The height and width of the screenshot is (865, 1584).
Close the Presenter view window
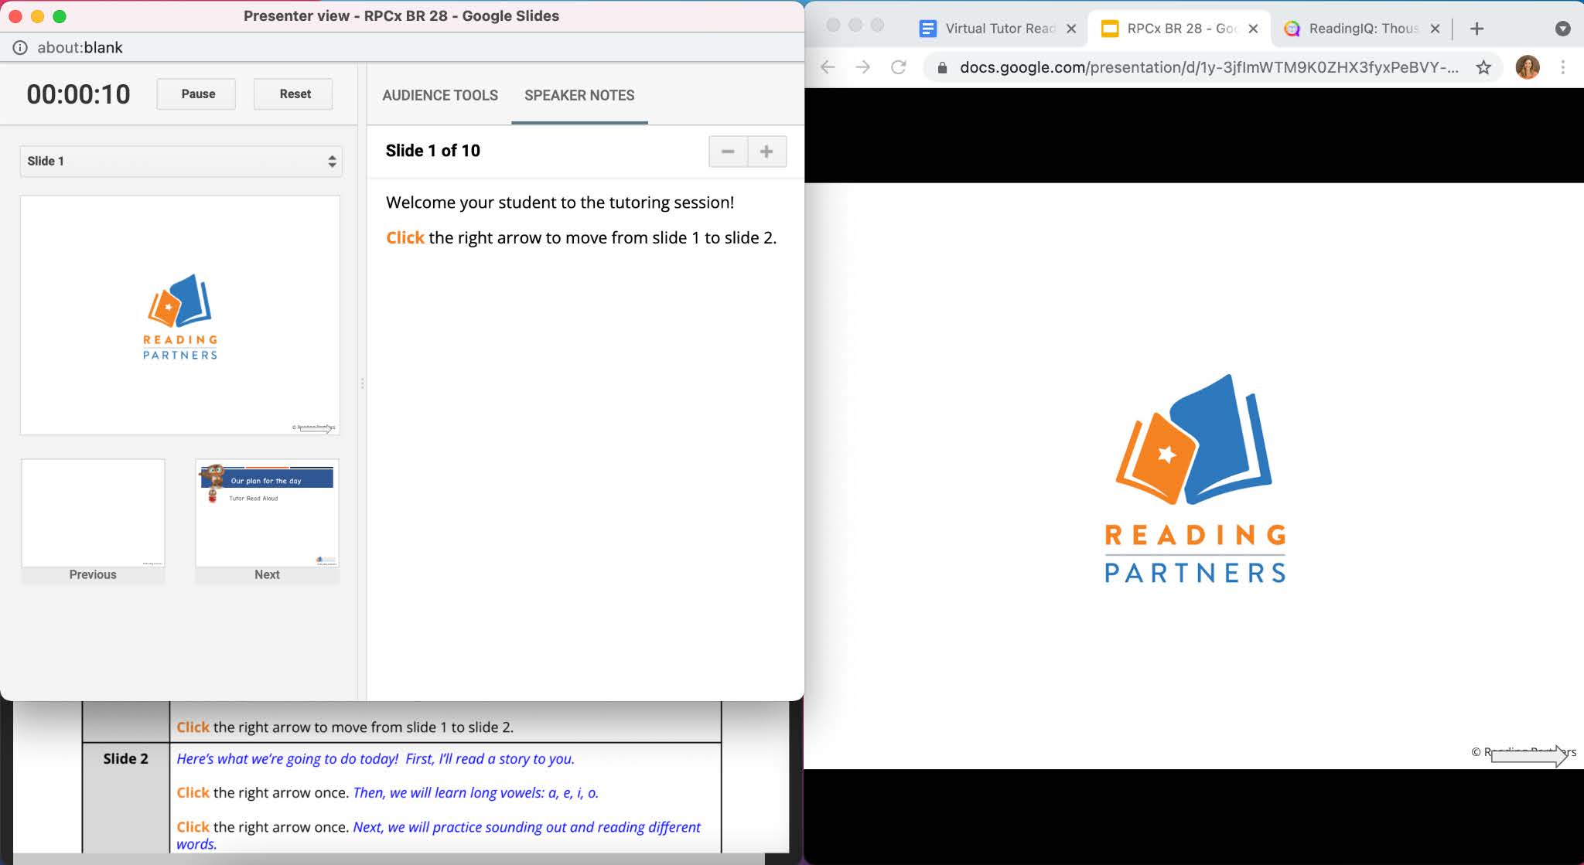15,15
